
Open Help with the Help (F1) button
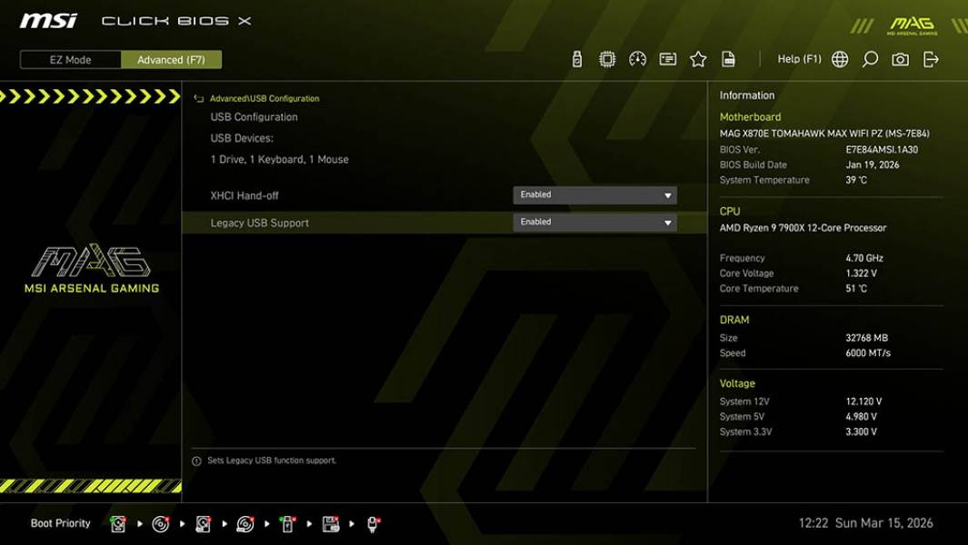click(797, 58)
